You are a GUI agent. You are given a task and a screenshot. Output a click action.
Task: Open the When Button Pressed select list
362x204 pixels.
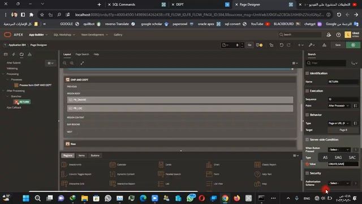(x=339, y=150)
